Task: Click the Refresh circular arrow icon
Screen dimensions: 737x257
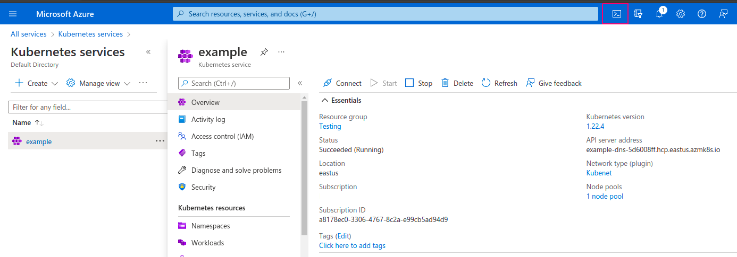Action: point(485,83)
